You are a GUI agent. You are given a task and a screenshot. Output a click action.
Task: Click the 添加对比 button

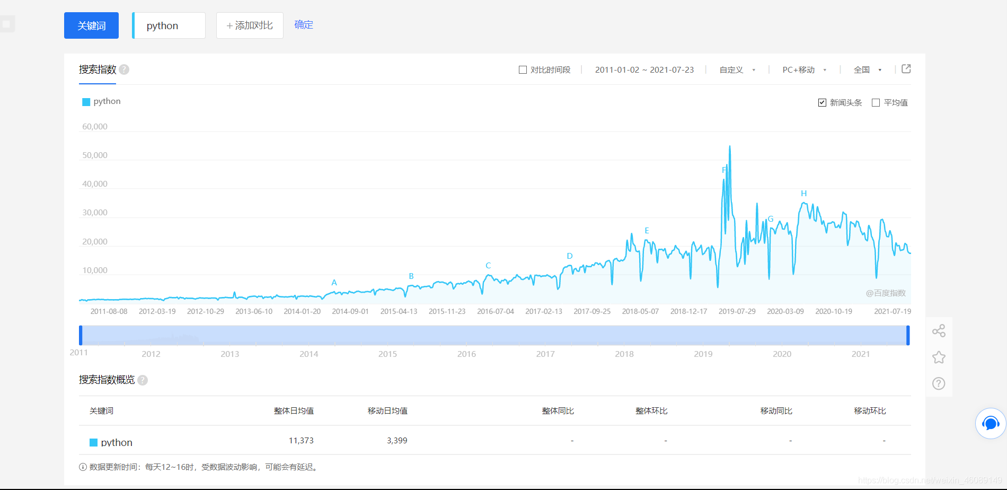coord(250,25)
